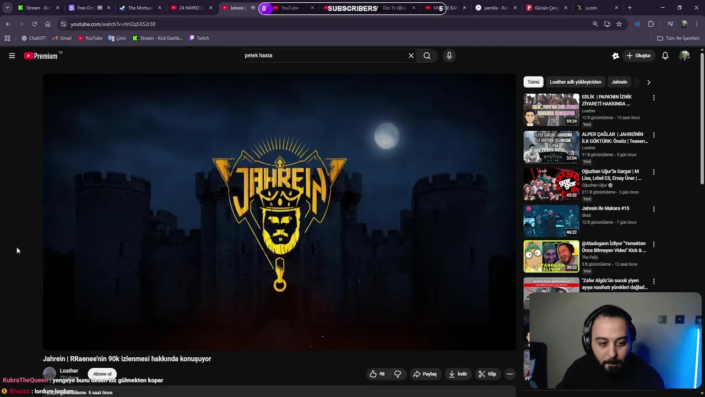
Task: Download the video with İndir
Action: click(x=458, y=374)
